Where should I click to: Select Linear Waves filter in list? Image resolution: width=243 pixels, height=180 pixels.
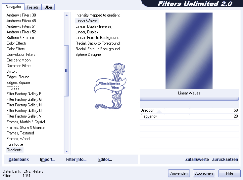86,21
